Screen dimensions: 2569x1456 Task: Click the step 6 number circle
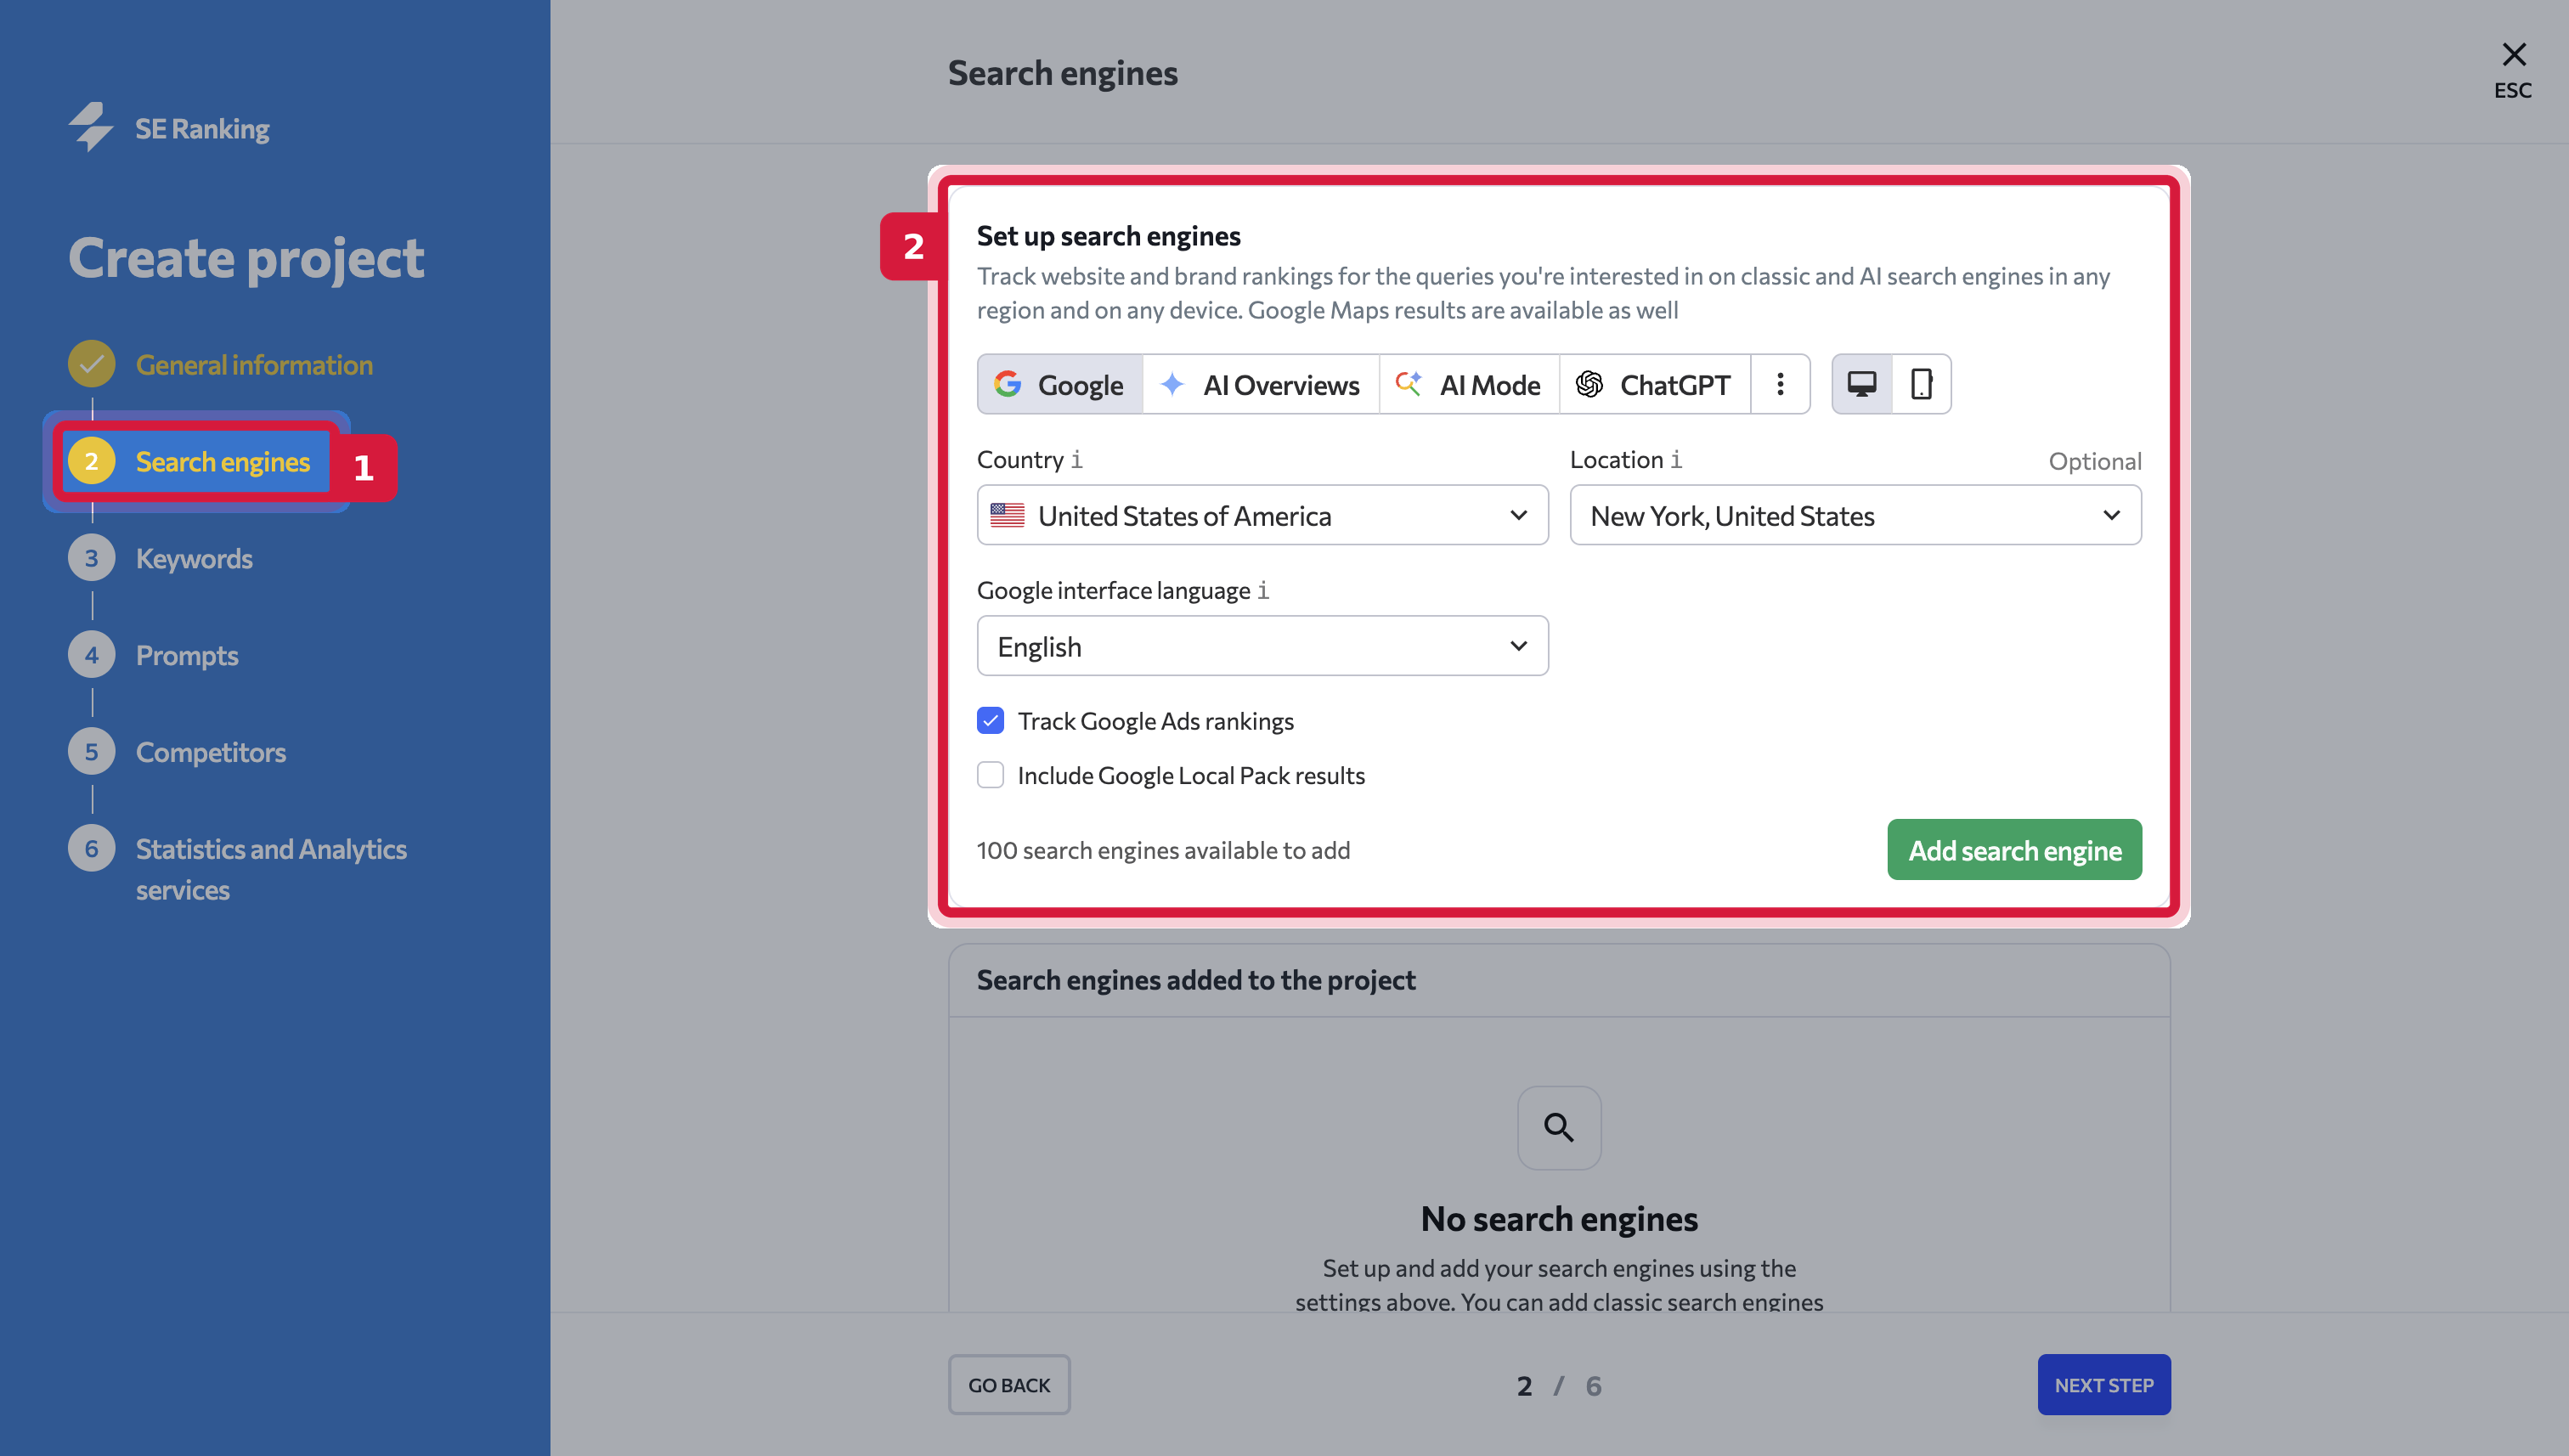click(91, 849)
